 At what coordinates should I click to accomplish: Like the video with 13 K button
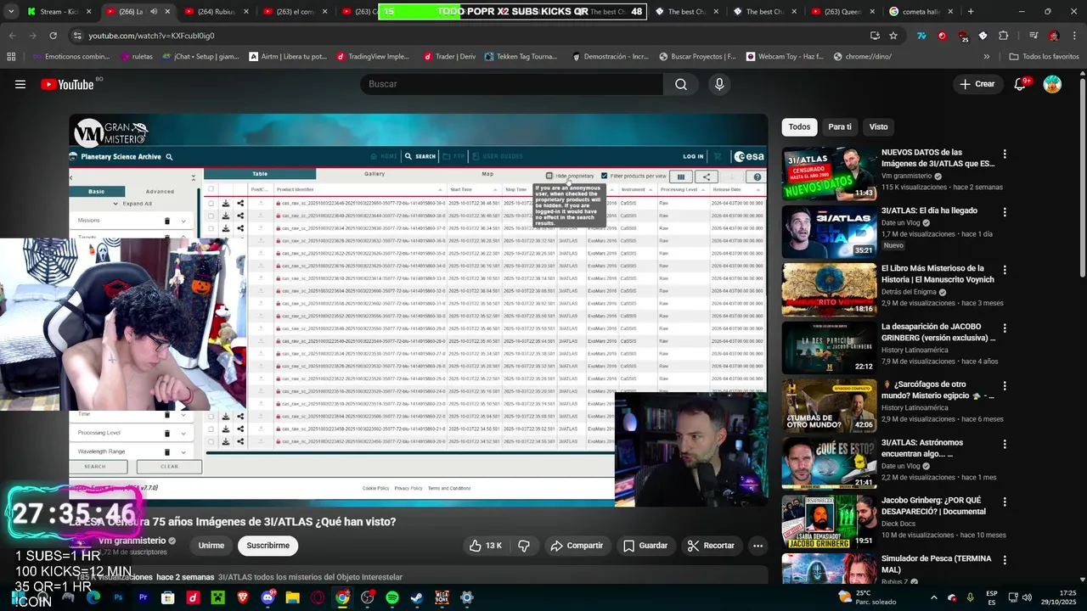point(486,546)
